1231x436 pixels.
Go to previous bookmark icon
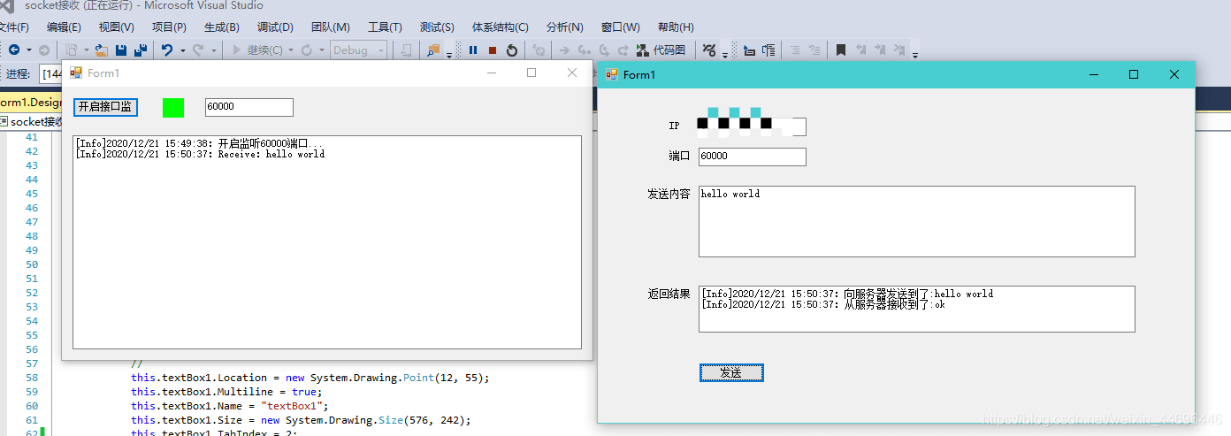[x=860, y=50]
